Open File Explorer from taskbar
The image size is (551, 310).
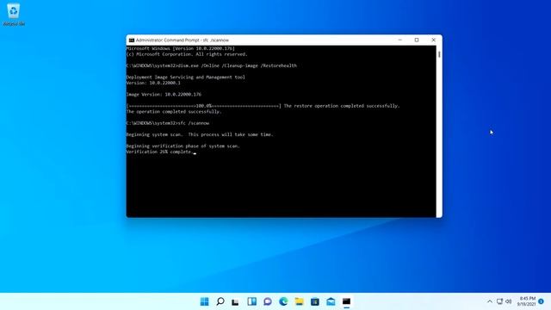pyautogui.click(x=299, y=301)
